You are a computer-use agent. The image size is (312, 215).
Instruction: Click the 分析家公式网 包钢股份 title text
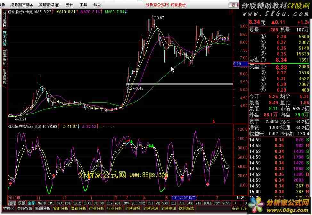click(166, 4)
